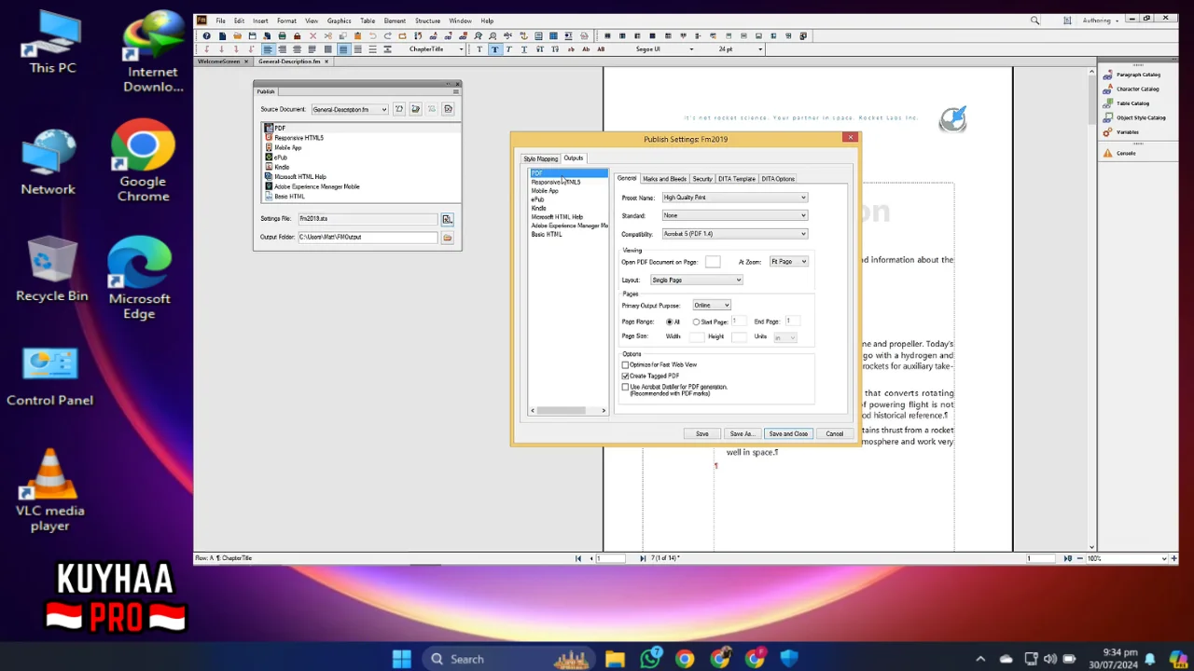
Task: Open Windows Security shield in taskbar
Action: (x=790, y=659)
